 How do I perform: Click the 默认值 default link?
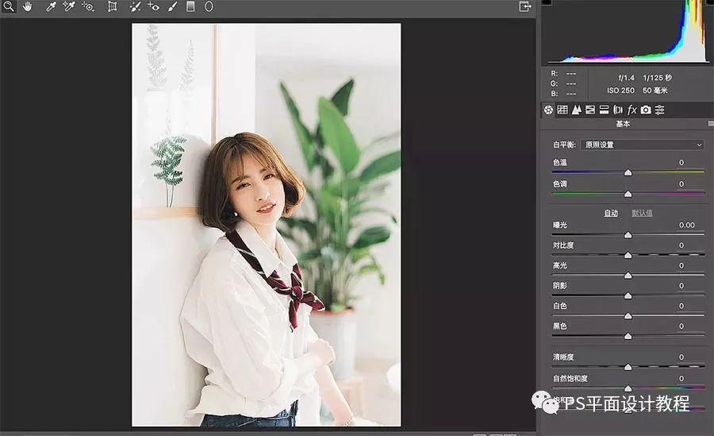(642, 213)
